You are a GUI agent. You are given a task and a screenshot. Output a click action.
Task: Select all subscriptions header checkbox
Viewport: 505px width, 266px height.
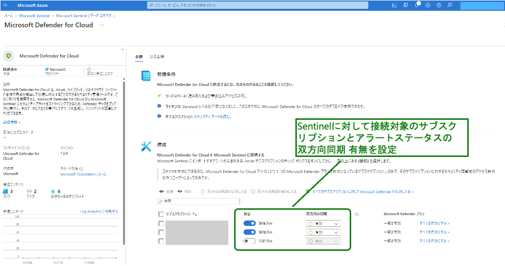pyautogui.click(x=161, y=214)
